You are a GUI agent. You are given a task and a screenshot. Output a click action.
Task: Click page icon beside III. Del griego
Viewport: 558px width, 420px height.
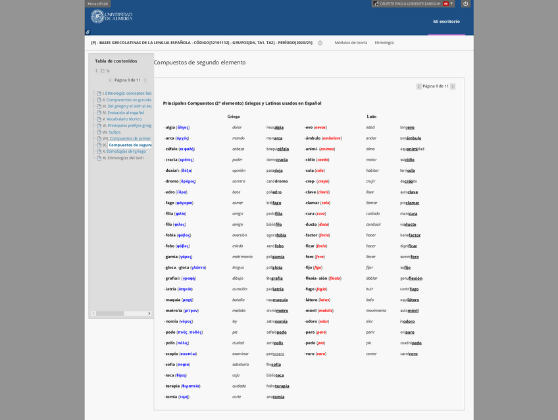point(99,106)
